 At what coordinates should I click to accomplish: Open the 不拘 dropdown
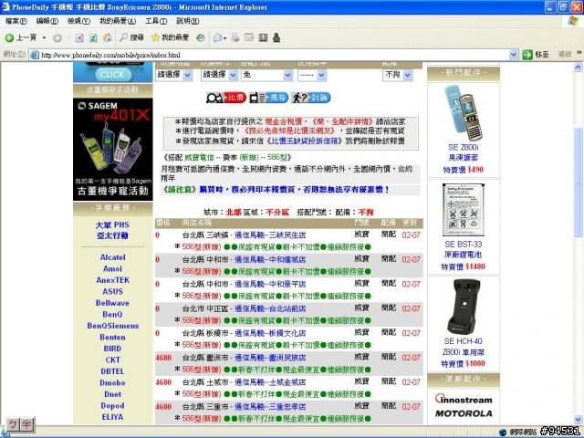click(x=398, y=75)
